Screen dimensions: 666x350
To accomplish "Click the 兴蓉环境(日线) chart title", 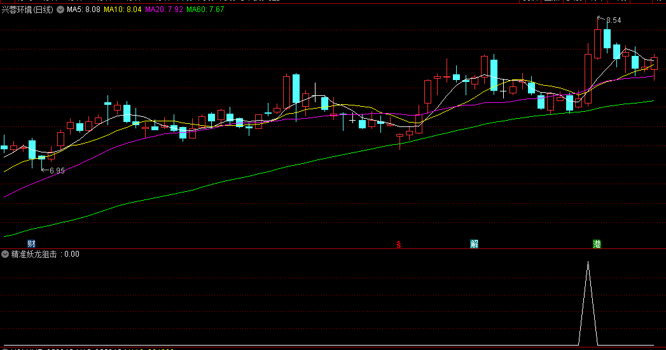I will coord(27,10).
